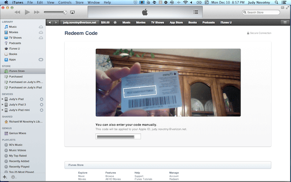Click the update badge beside Apps
Screen dimensions: 291x182
point(41,60)
